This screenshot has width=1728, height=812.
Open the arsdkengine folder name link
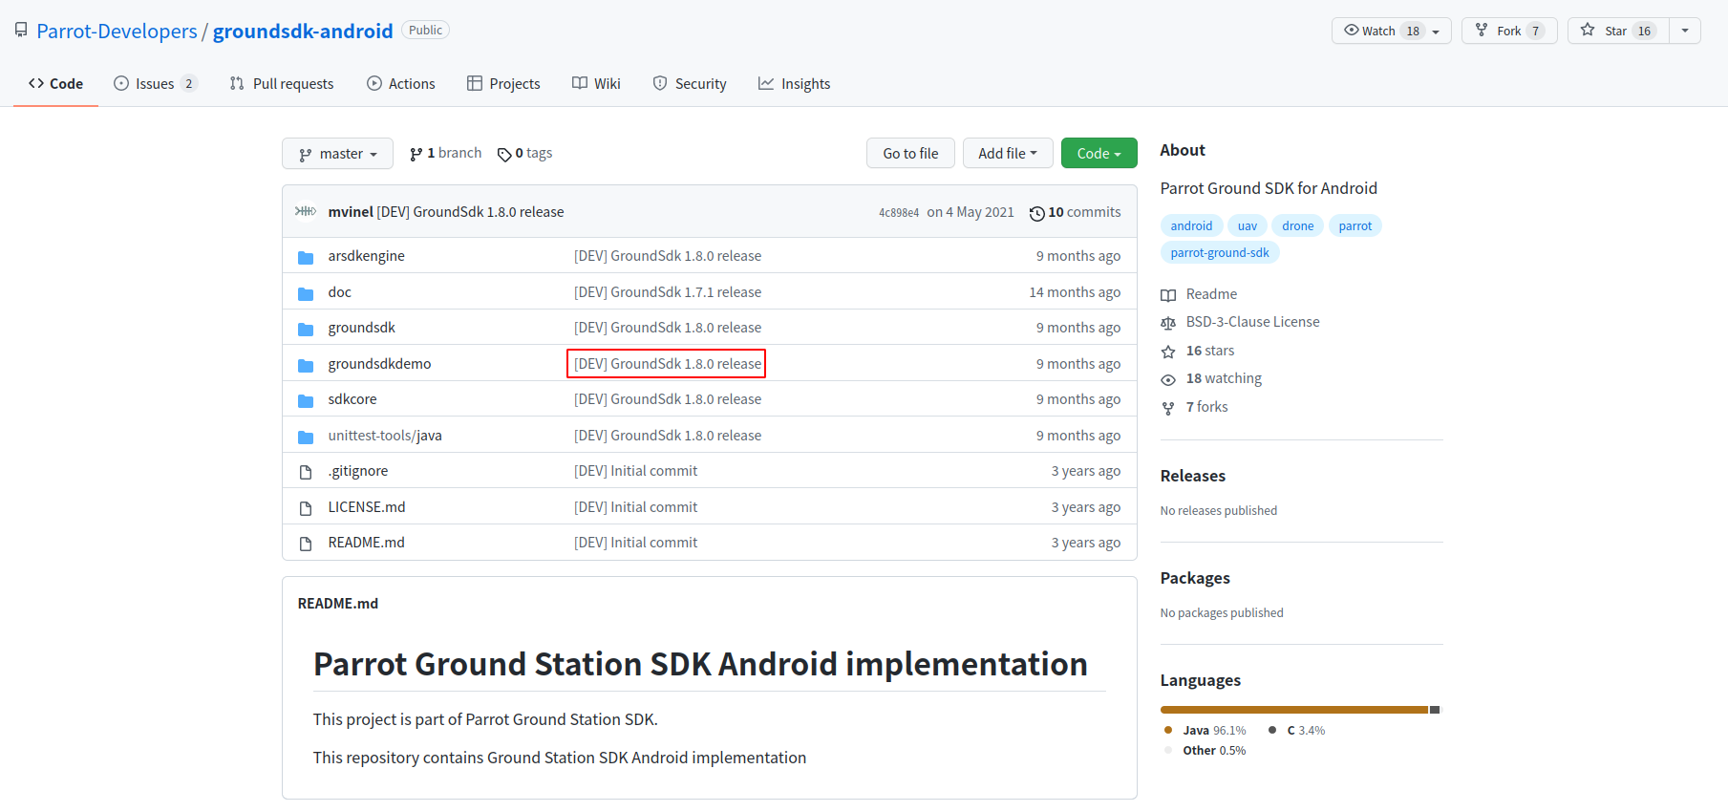tap(367, 256)
